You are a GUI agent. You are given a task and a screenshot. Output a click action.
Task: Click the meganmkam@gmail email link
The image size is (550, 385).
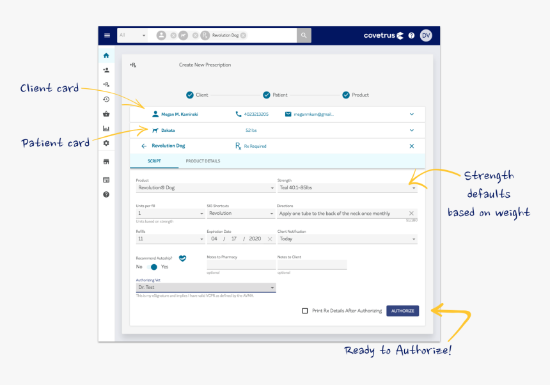(313, 114)
